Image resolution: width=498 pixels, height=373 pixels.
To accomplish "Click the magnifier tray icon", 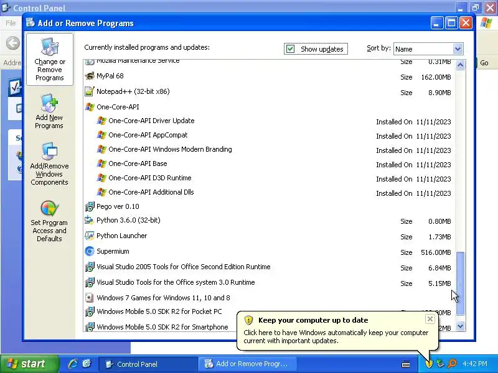I will (453, 364).
